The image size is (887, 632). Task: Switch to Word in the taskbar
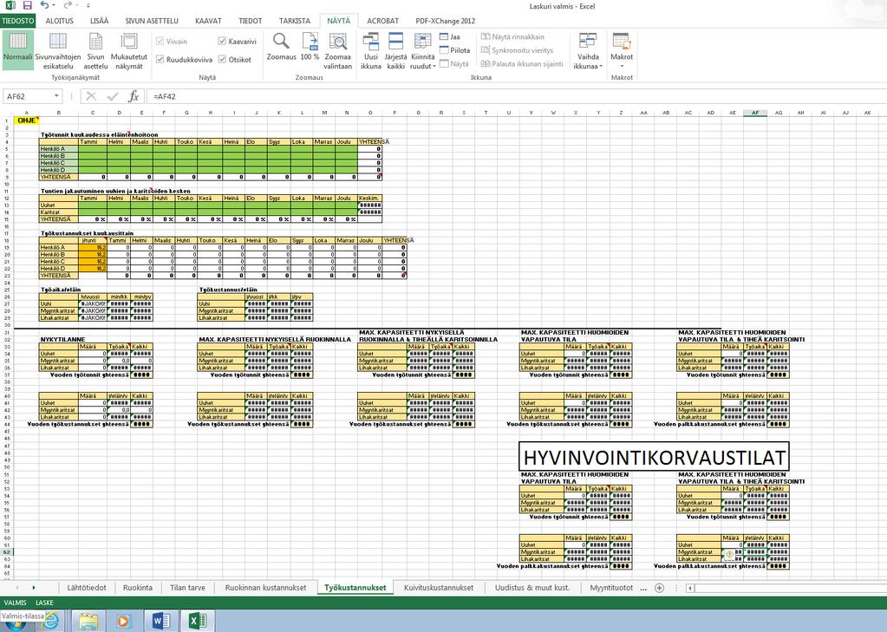click(x=160, y=622)
